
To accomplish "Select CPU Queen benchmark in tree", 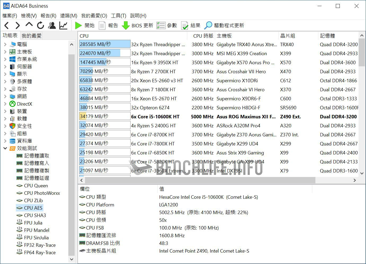I will point(36,185).
